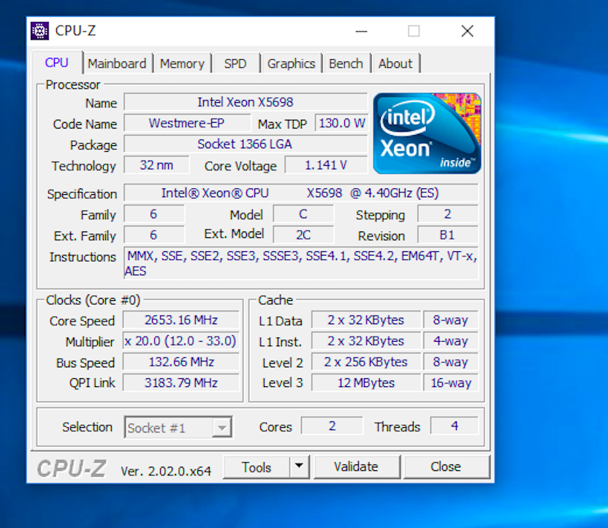The height and width of the screenshot is (528, 608).
Task: Click the QPI Link 3183.79 MHz value
Action: coord(181,383)
